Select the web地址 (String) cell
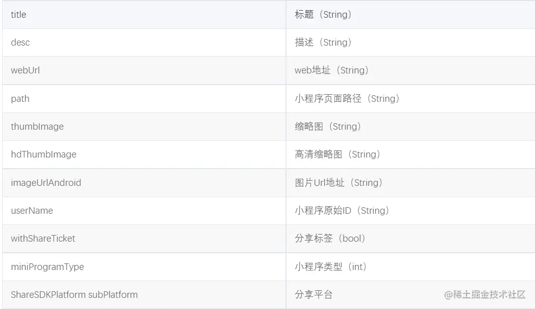The image size is (535, 309). point(332,70)
